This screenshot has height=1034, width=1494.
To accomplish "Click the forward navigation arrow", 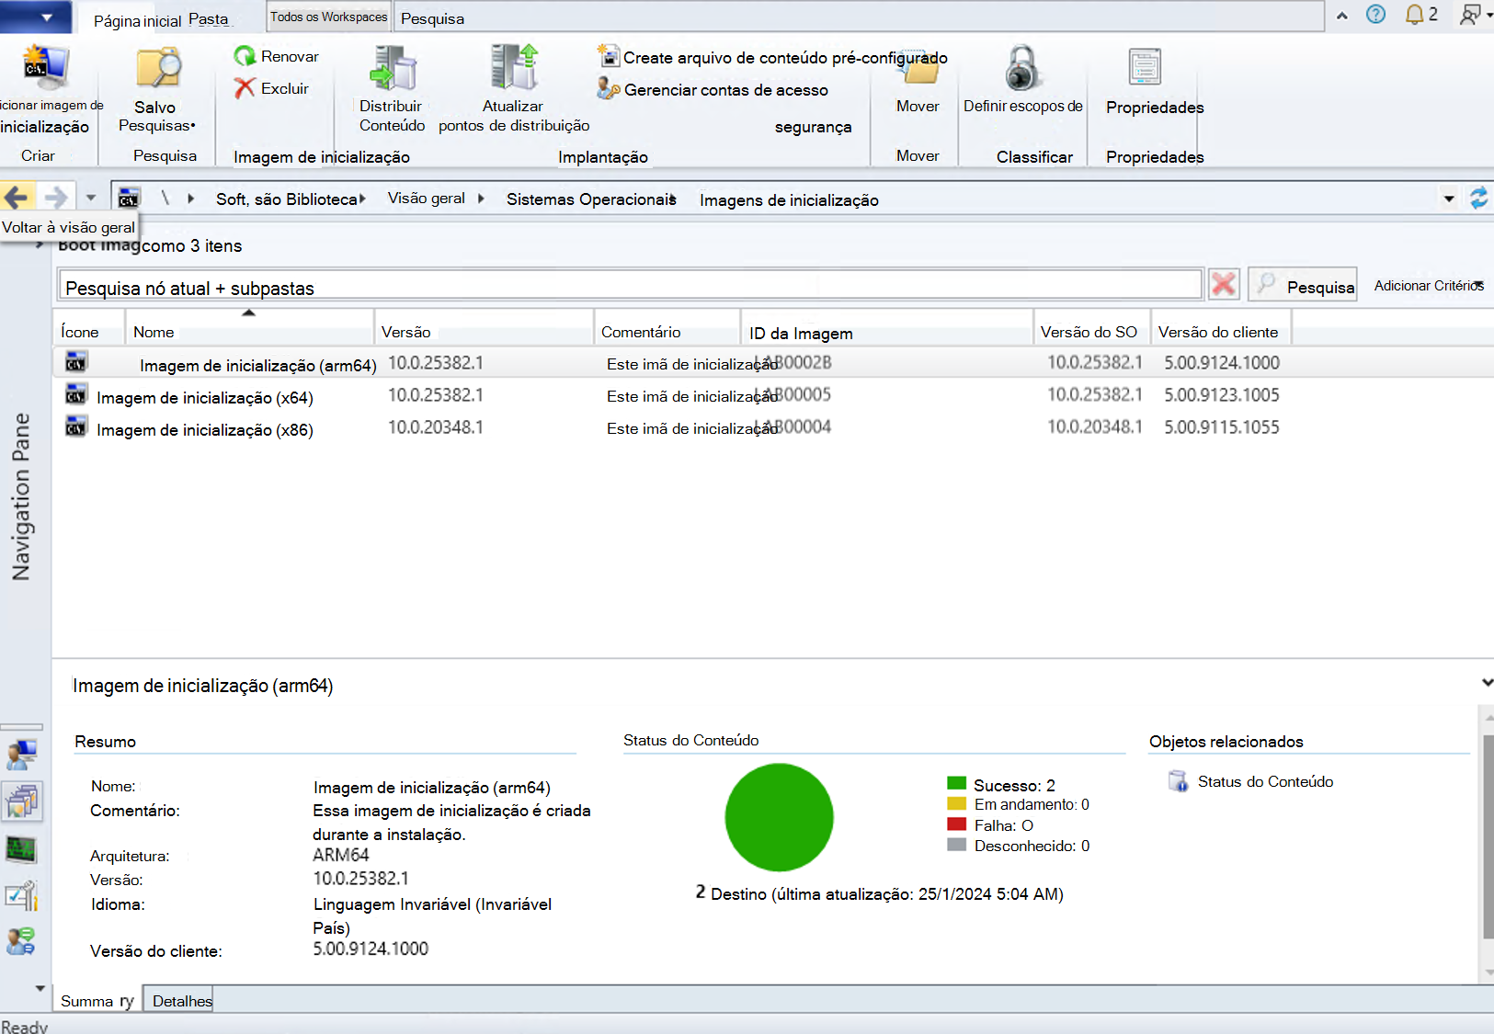I will tap(56, 197).
